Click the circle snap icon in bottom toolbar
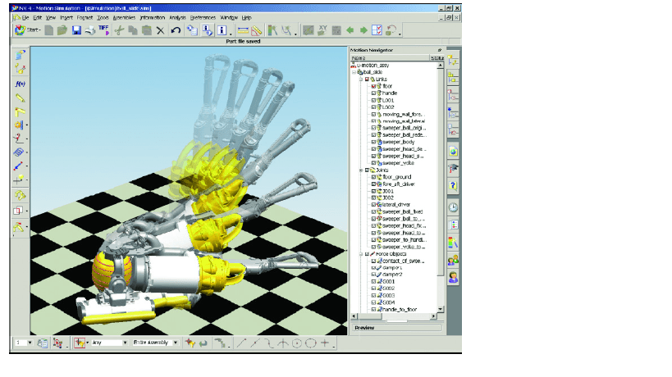Image resolution: width=672 pixels, height=377 pixels. [x=296, y=343]
